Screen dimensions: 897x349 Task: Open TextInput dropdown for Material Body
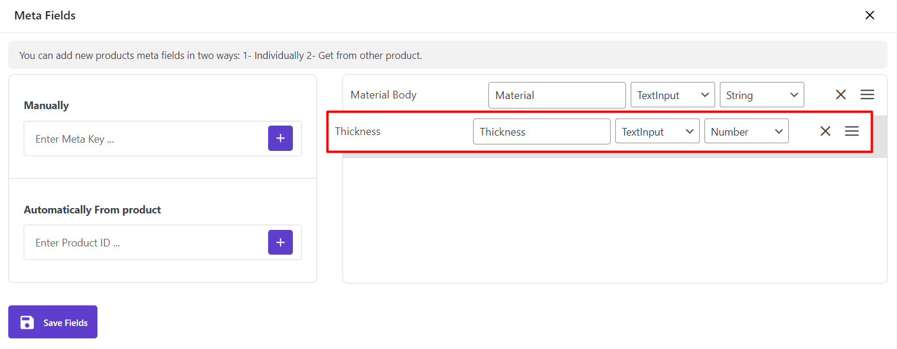(x=673, y=95)
